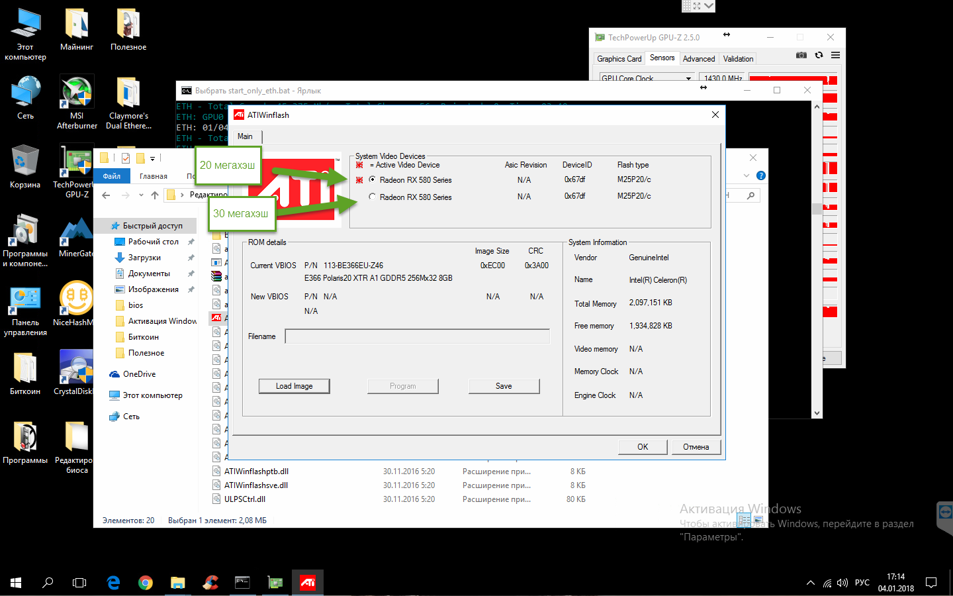Select the Панель управления desktop icon
953x596 pixels.
click(25, 312)
